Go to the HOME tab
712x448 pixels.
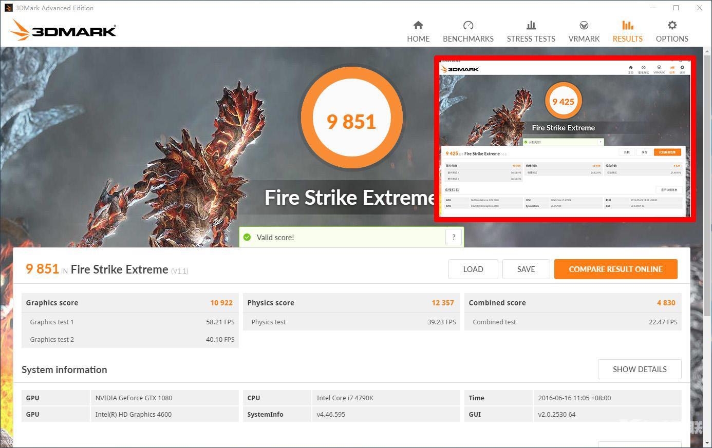coord(418,32)
